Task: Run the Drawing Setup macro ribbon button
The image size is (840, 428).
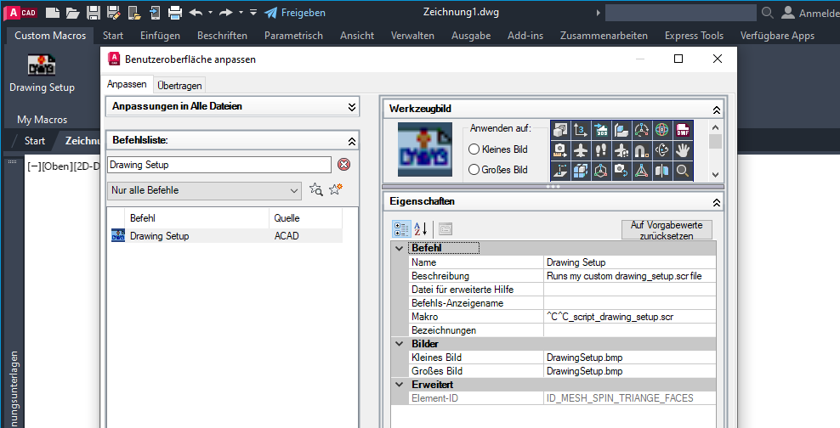Action: [42, 73]
